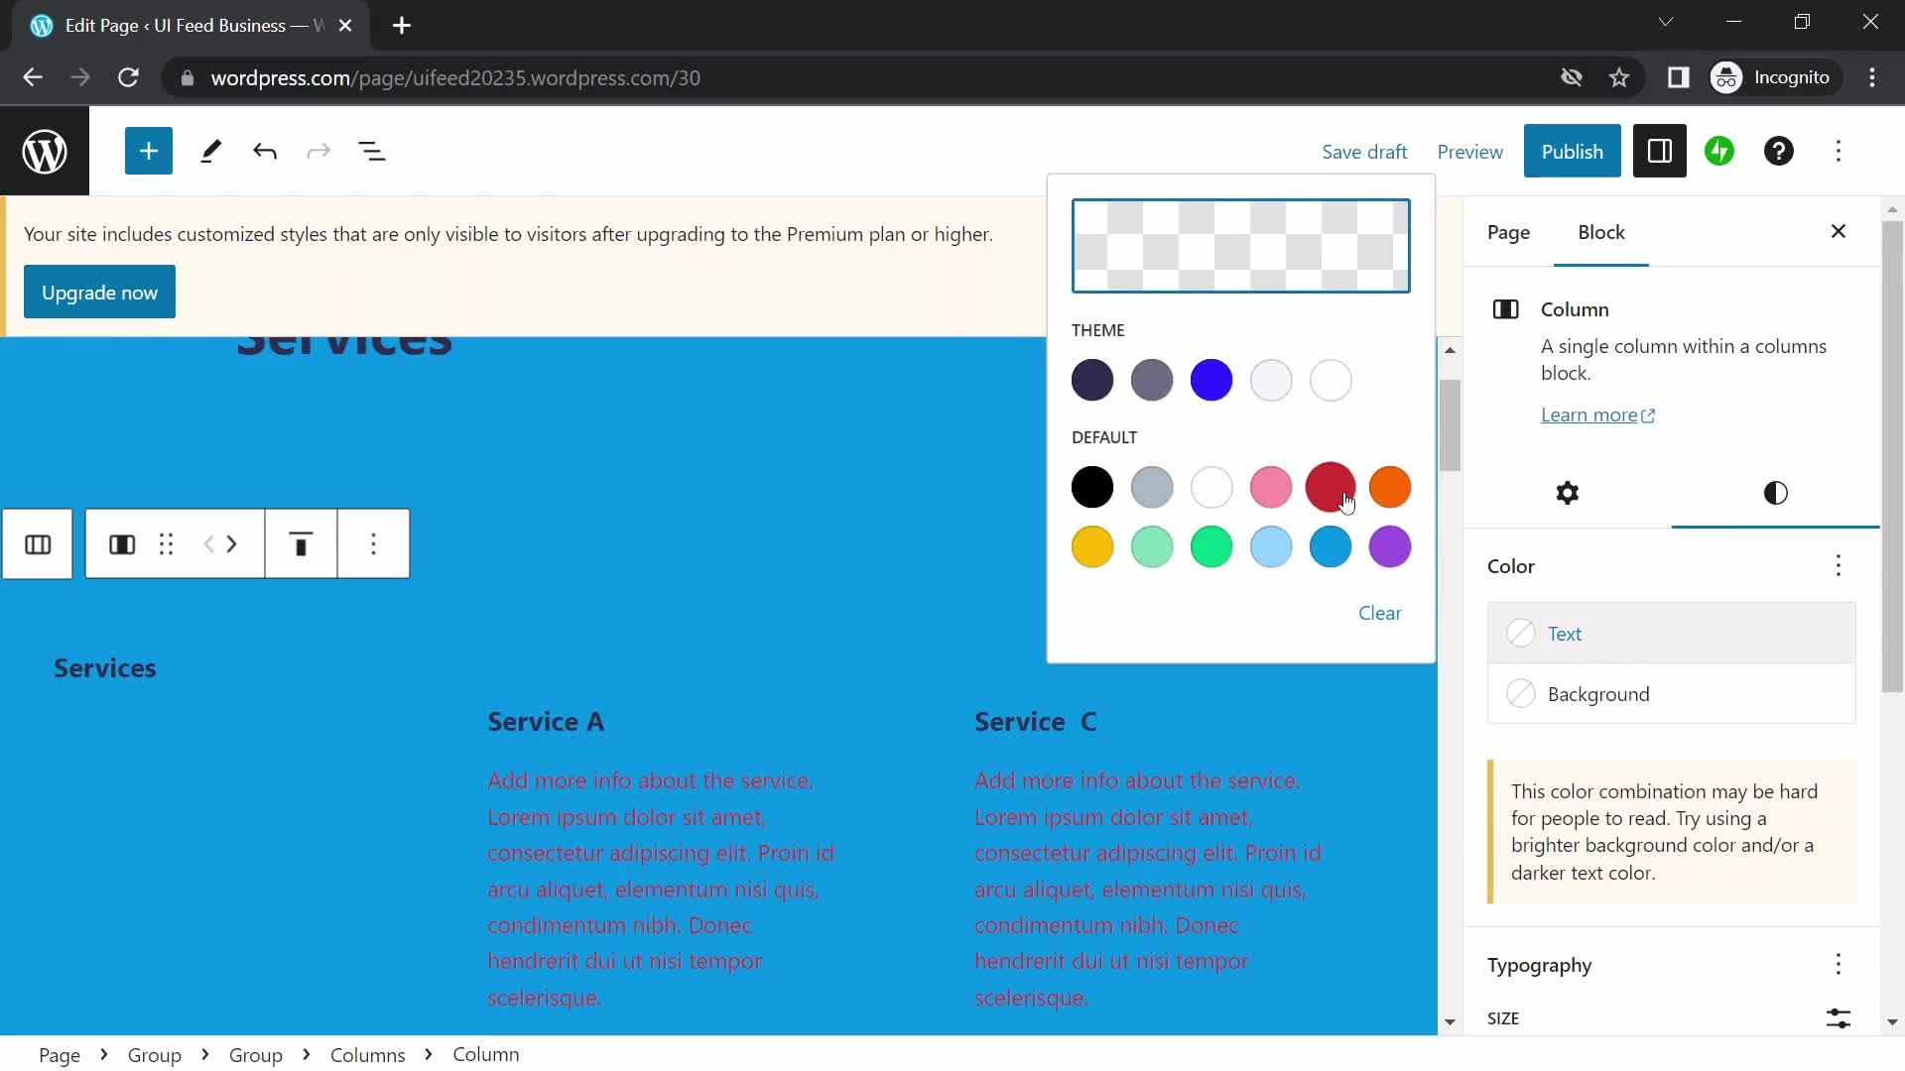Click the Upgrade now button

click(x=98, y=291)
